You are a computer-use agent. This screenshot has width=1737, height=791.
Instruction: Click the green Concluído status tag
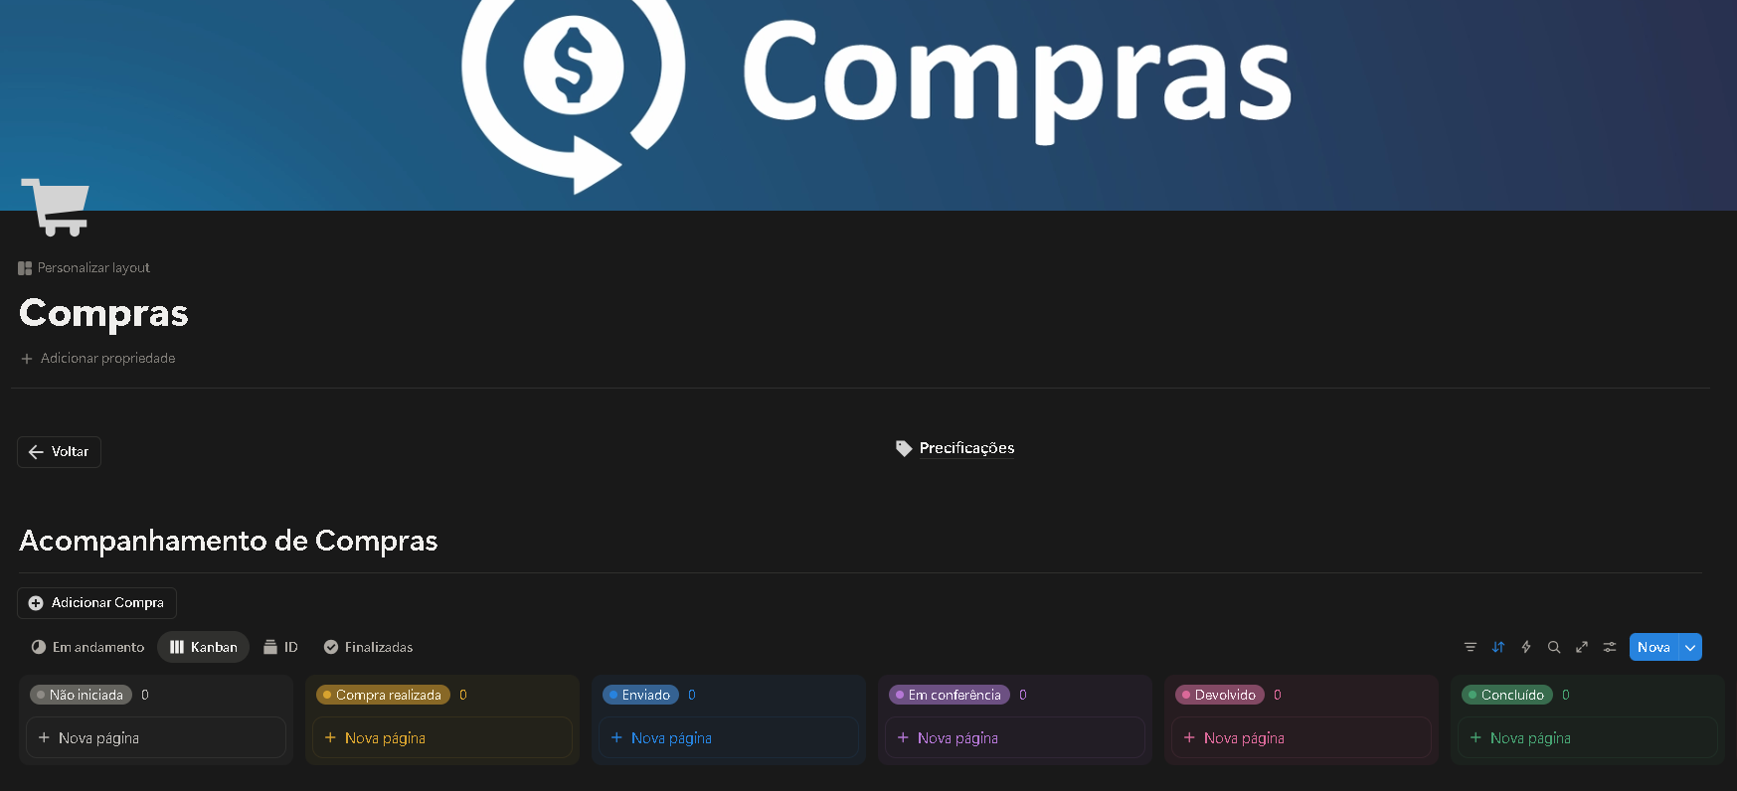1506,695
